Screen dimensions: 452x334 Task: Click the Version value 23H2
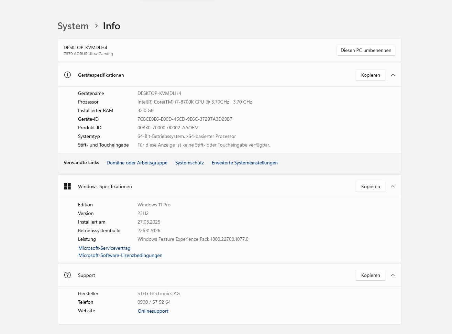pyautogui.click(x=143, y=213)
